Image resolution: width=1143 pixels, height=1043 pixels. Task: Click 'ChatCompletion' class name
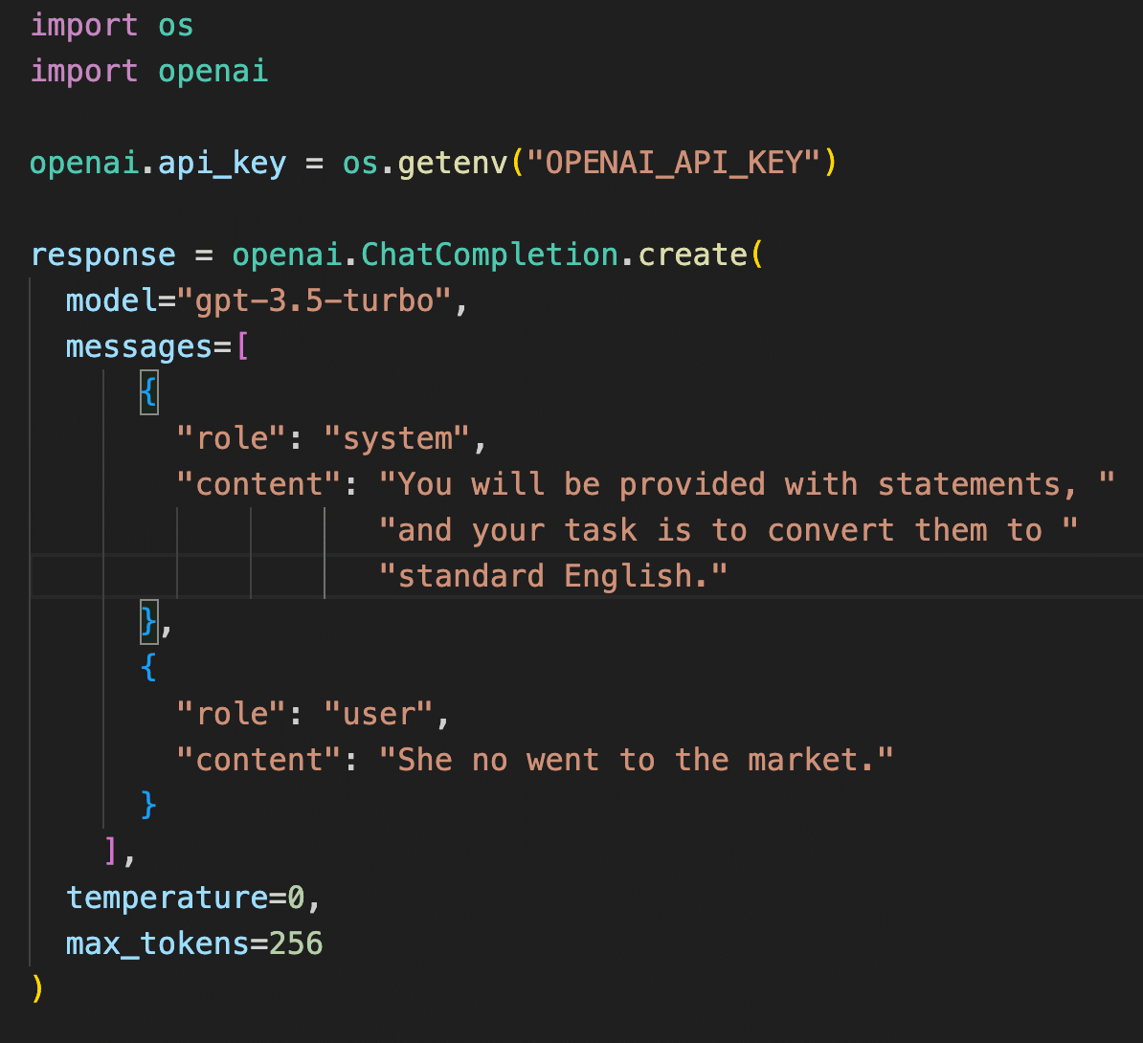tap(489, 255)
